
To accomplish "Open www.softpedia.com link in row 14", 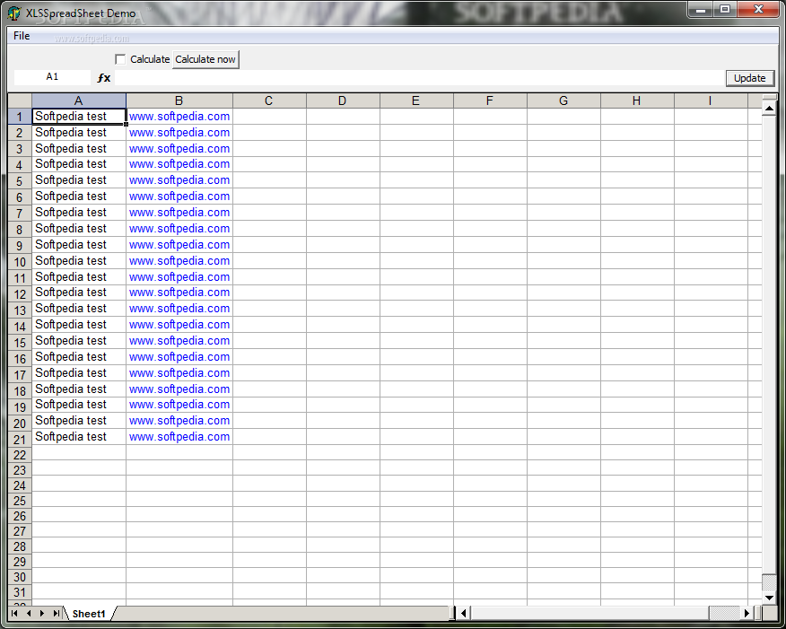I will (x=179, y=325).
